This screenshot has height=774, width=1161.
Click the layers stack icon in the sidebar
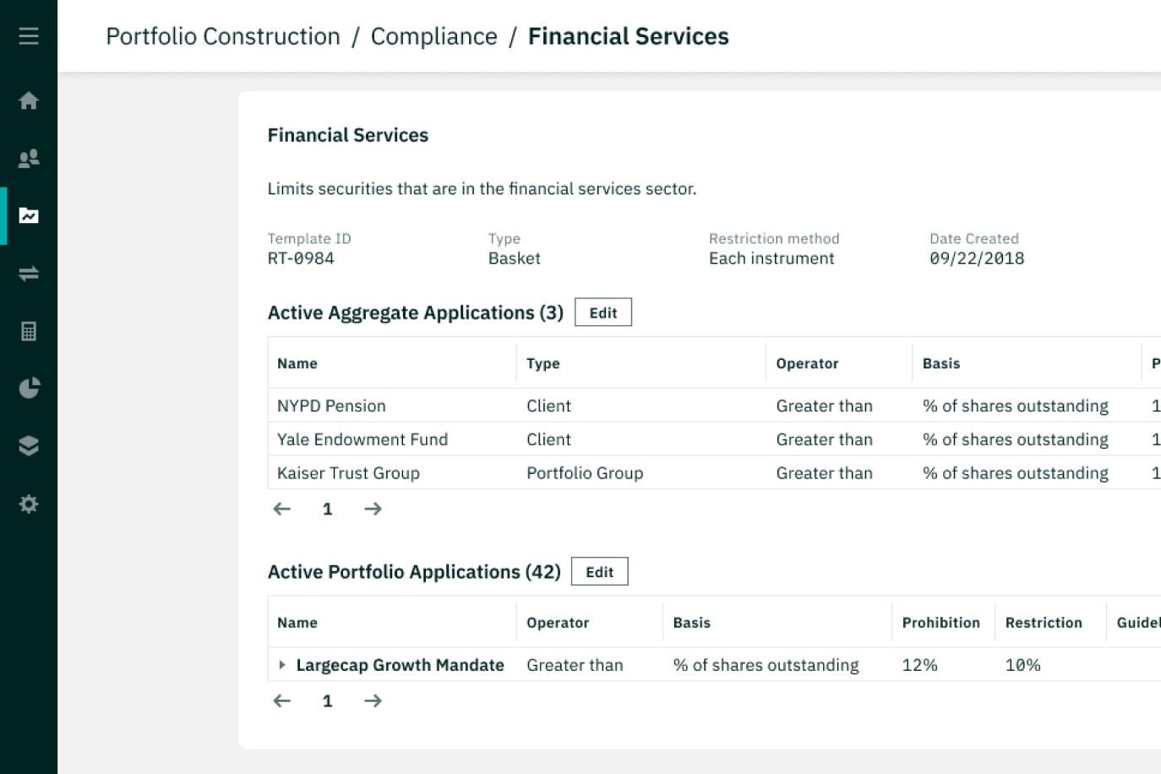[28, 445]
